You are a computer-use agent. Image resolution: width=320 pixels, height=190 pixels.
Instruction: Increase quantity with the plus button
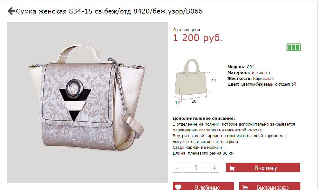point(214,168)
